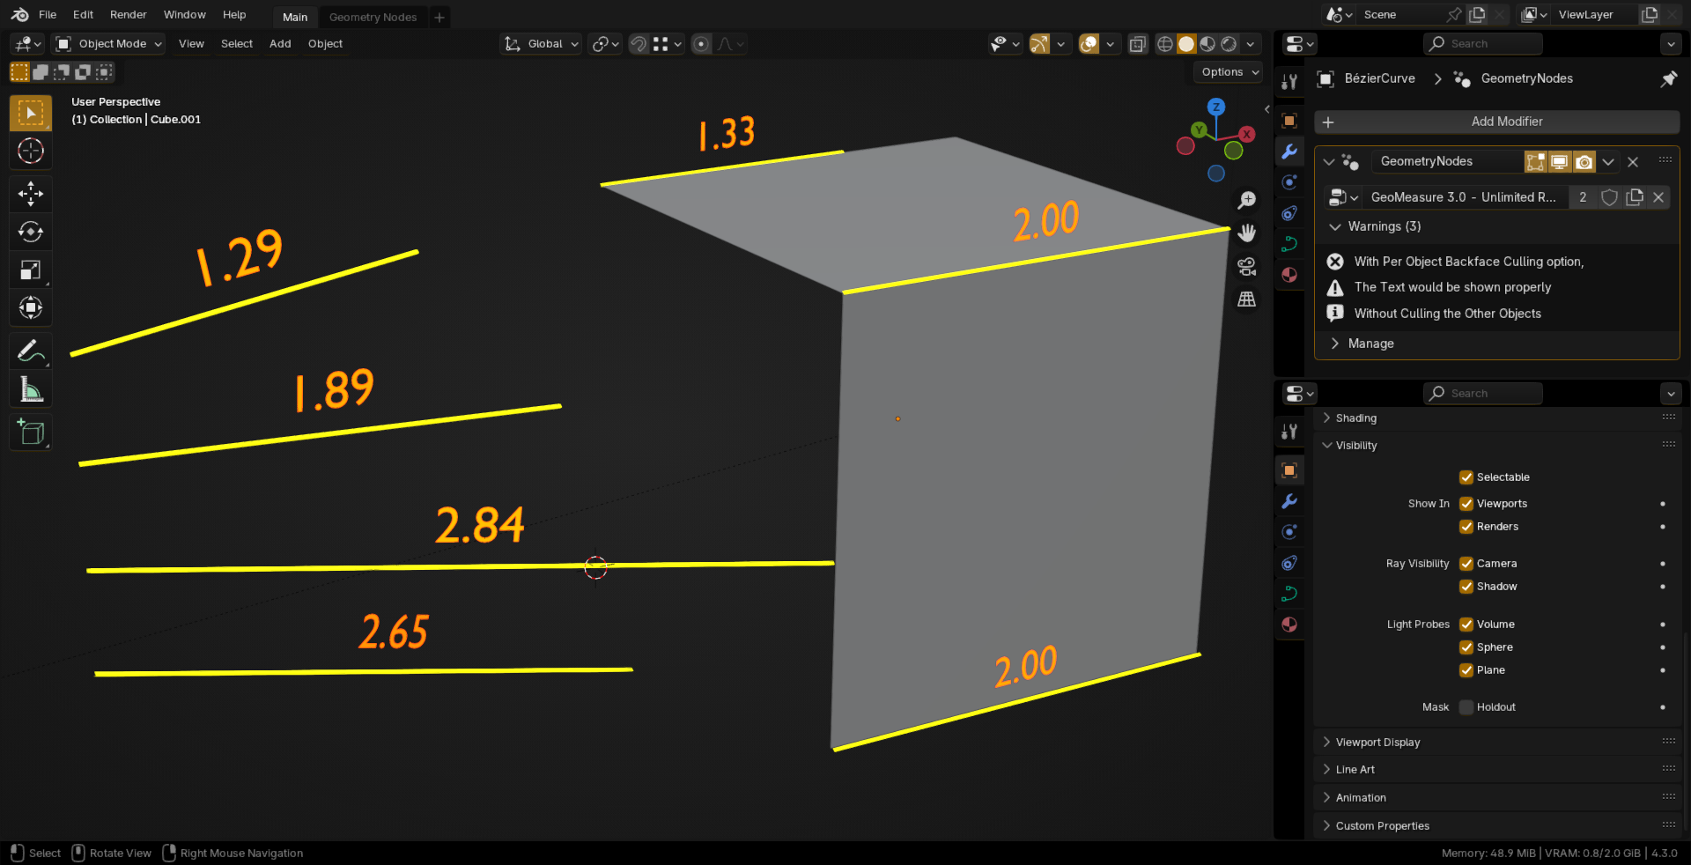The height and width of the screenshot is (865, 1691).
Task: Open the Object Mode dropdown
Action: coord(108,44)
